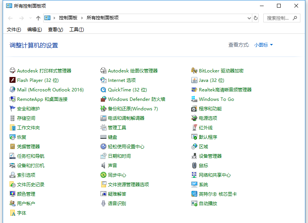Open the 语音识别 microphone icon
The width and height of the screenshot is (308, 223).
pos(103,203)
